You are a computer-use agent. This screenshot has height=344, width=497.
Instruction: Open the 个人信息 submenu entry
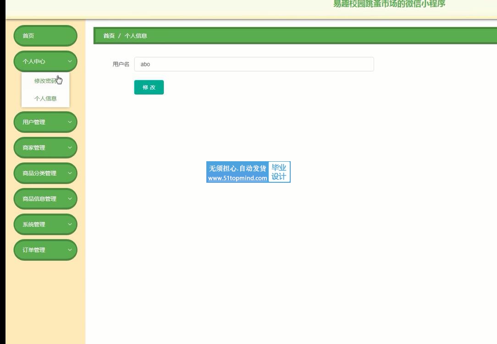coord(45,98)
